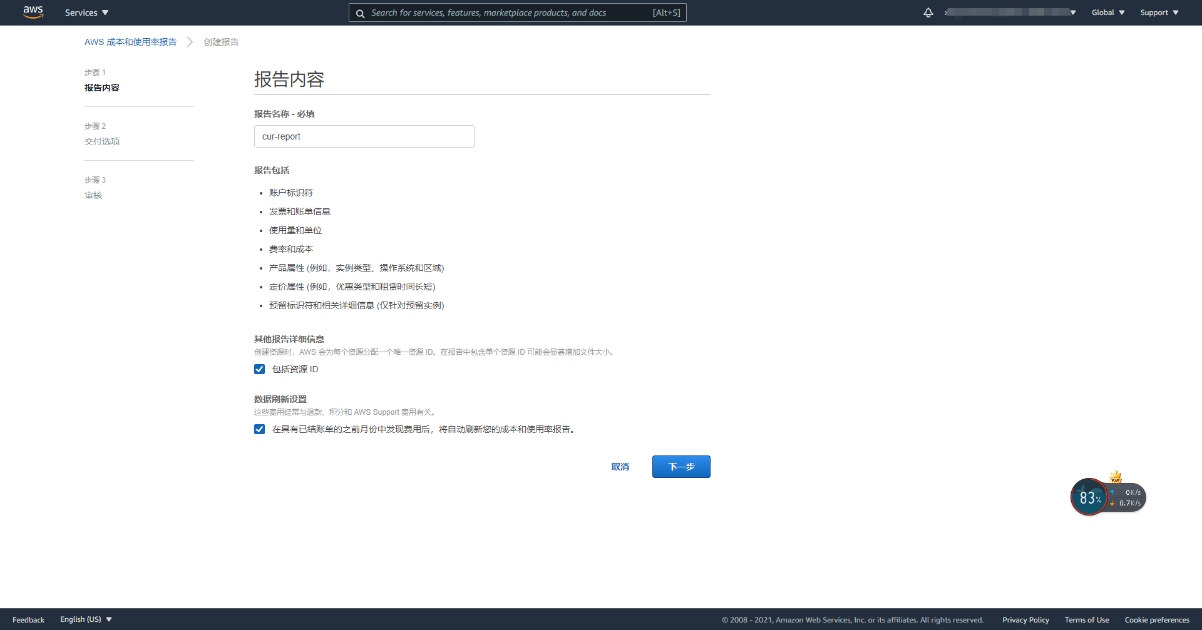Open the Privacy Policy link

pos(1025,620)
